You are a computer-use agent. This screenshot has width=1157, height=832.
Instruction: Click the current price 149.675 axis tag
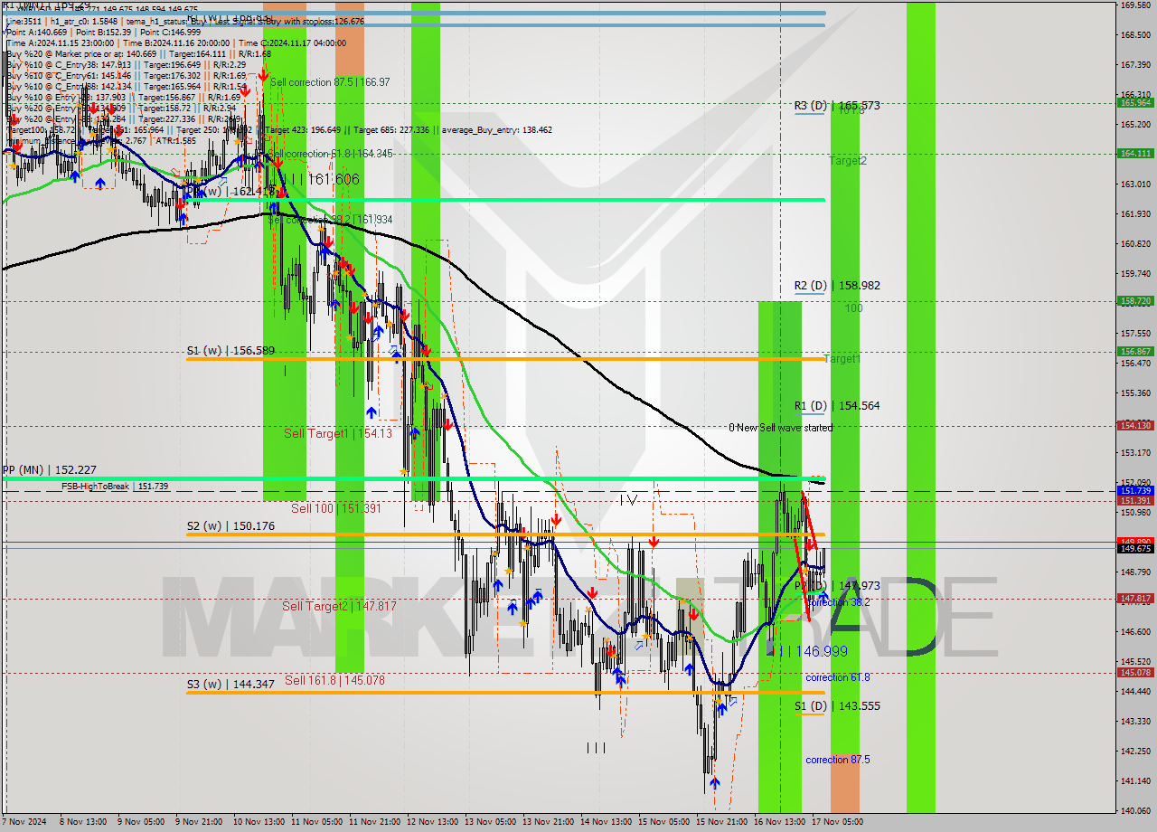pos(1135,549)
